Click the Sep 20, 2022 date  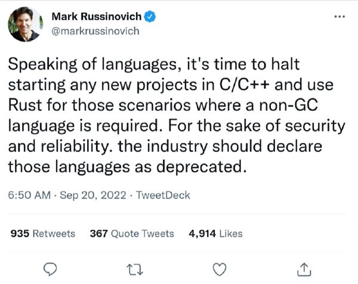93,195
